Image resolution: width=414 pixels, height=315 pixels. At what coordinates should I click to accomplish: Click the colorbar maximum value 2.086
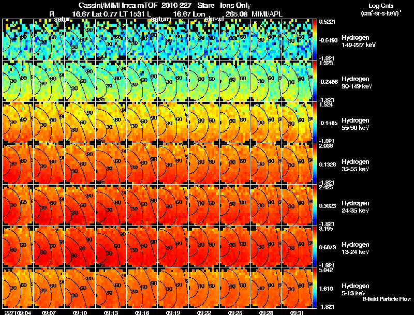click(326, 146)
